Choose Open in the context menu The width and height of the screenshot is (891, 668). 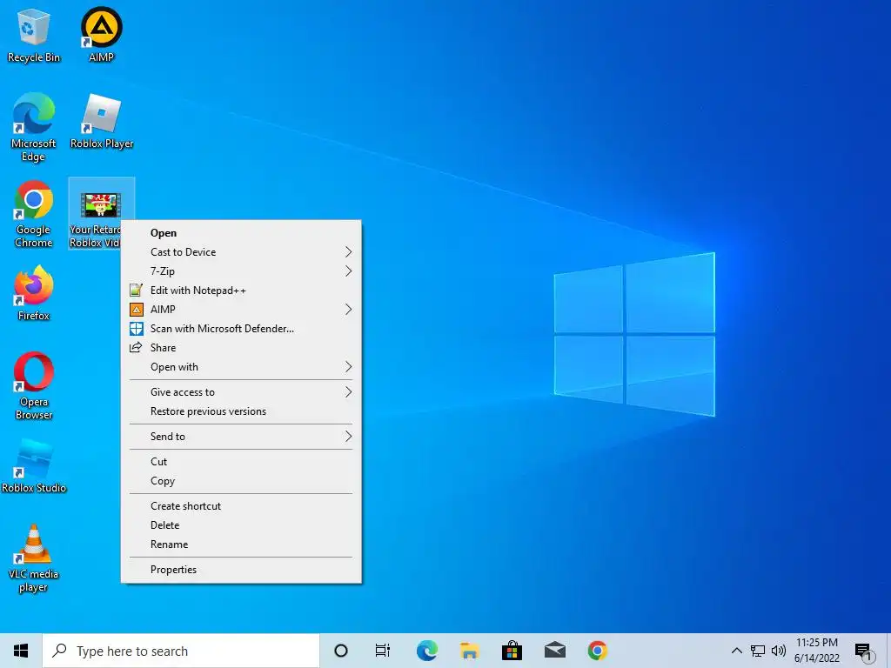[241, 233]
